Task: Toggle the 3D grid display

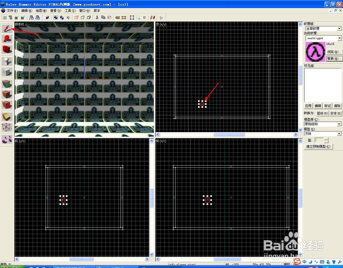Action: (x=10, y=18)
